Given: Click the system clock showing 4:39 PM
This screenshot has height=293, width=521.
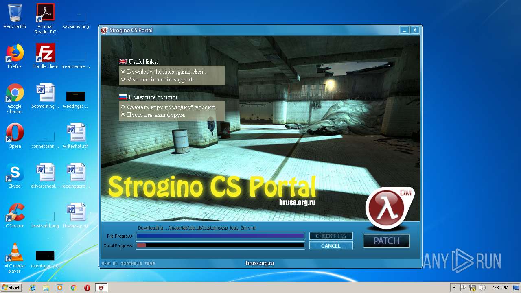Looking at the screenshot, I should (x=500, y=288).
